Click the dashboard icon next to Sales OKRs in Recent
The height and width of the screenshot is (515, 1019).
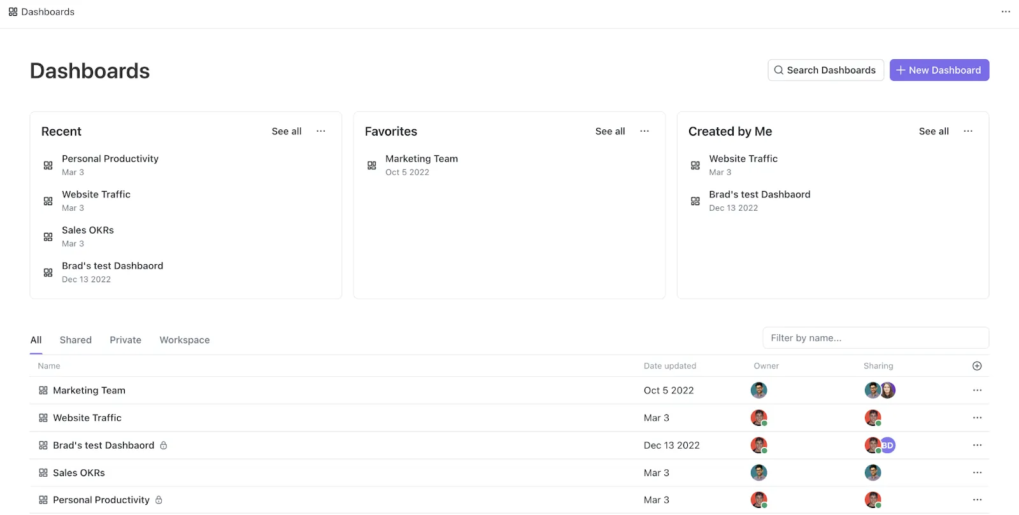click(x=48, y=237)
